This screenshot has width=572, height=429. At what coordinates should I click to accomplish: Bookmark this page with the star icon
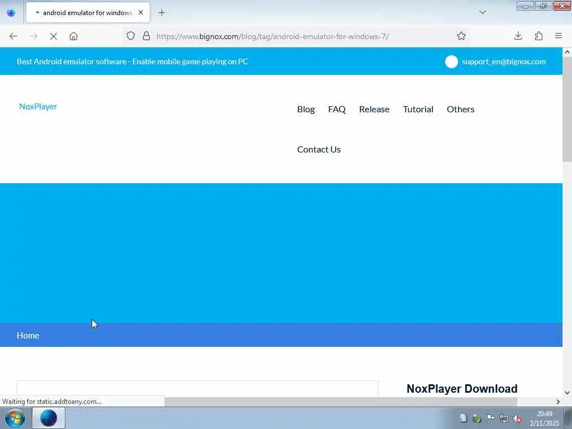[461, 36]
